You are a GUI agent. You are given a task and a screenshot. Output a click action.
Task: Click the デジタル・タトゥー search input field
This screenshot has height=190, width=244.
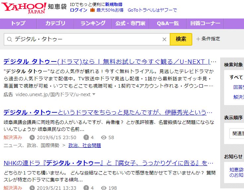pos(87,39)
